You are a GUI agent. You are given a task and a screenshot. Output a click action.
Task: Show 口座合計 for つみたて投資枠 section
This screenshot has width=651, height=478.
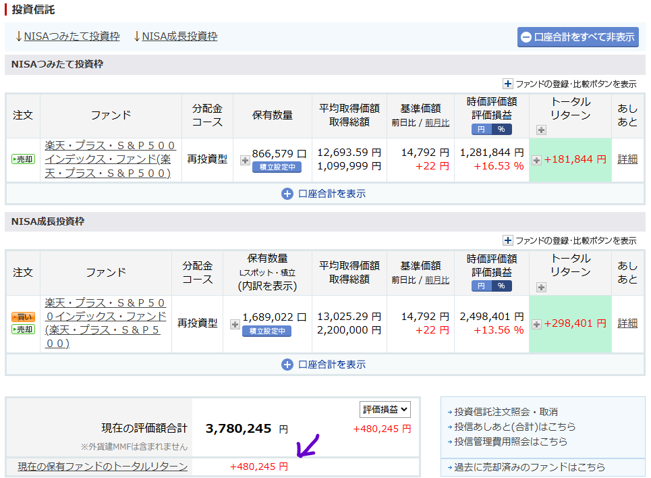click(x=324, y=194)
